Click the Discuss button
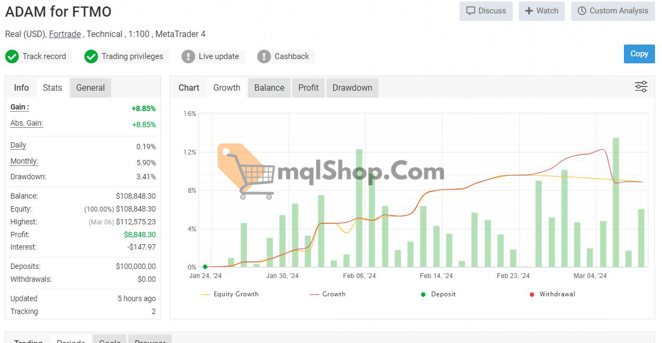The image size is (662, 343). (x=486, y=11)
